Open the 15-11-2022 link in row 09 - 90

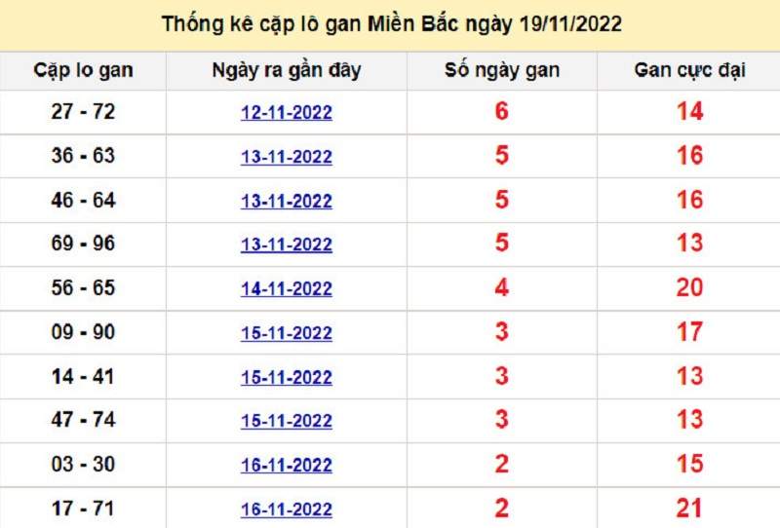pos(287,332)
